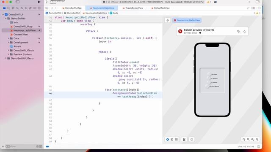Screen dimensions: 271x152
Task: Open canvas device selection button
Action: (x=192, y=139)
